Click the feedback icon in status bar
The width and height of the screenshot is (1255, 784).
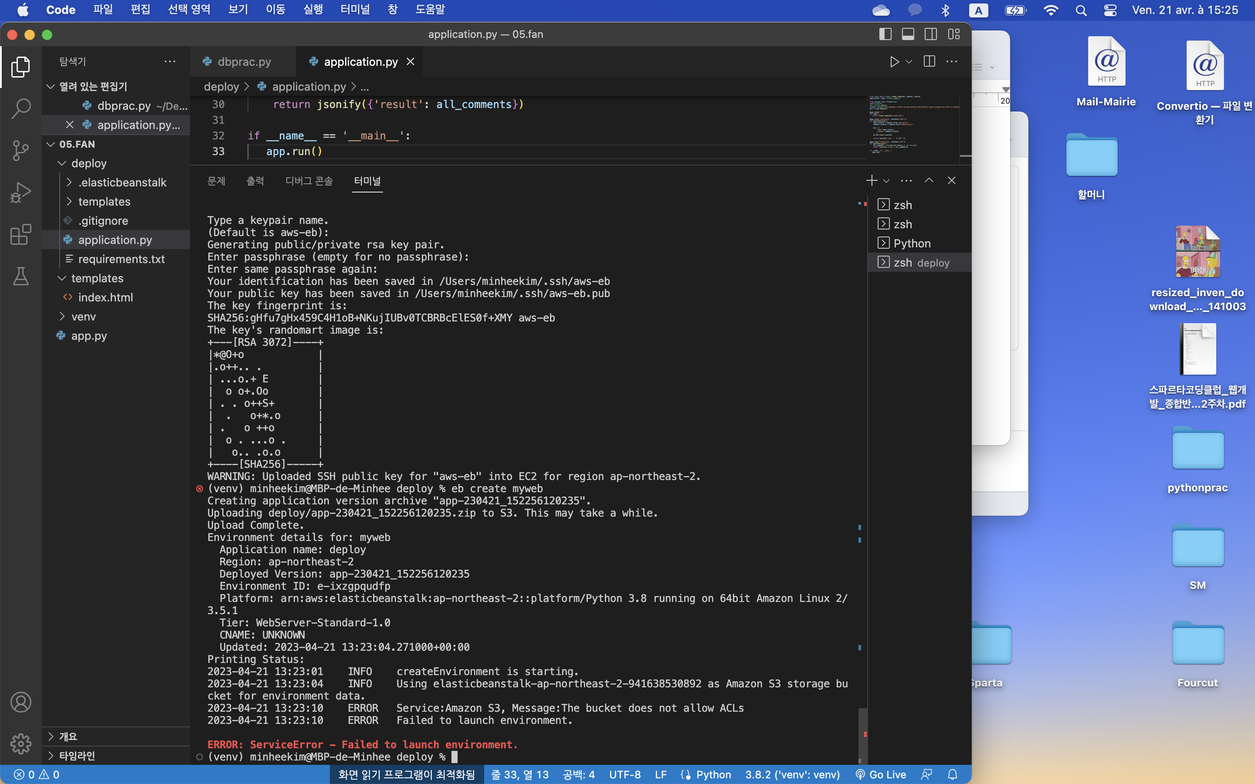[x=927, y=775]
